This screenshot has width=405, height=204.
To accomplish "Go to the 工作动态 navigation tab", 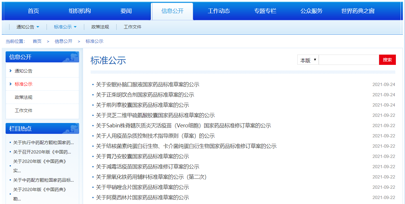I will [x=219, y=11].
